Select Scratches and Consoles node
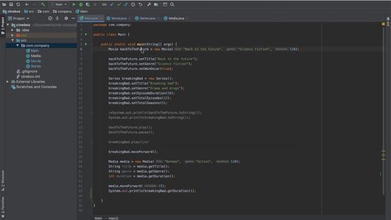 (34, 87)
